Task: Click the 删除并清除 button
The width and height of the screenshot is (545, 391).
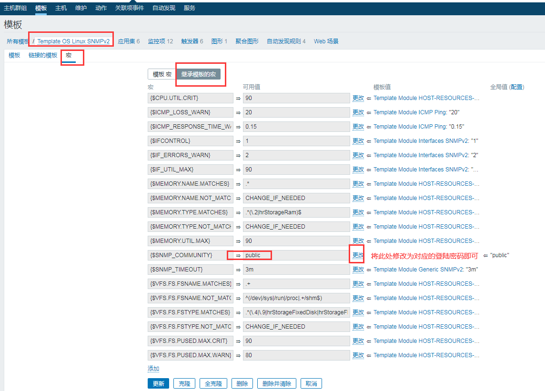Action: (277, 383)
